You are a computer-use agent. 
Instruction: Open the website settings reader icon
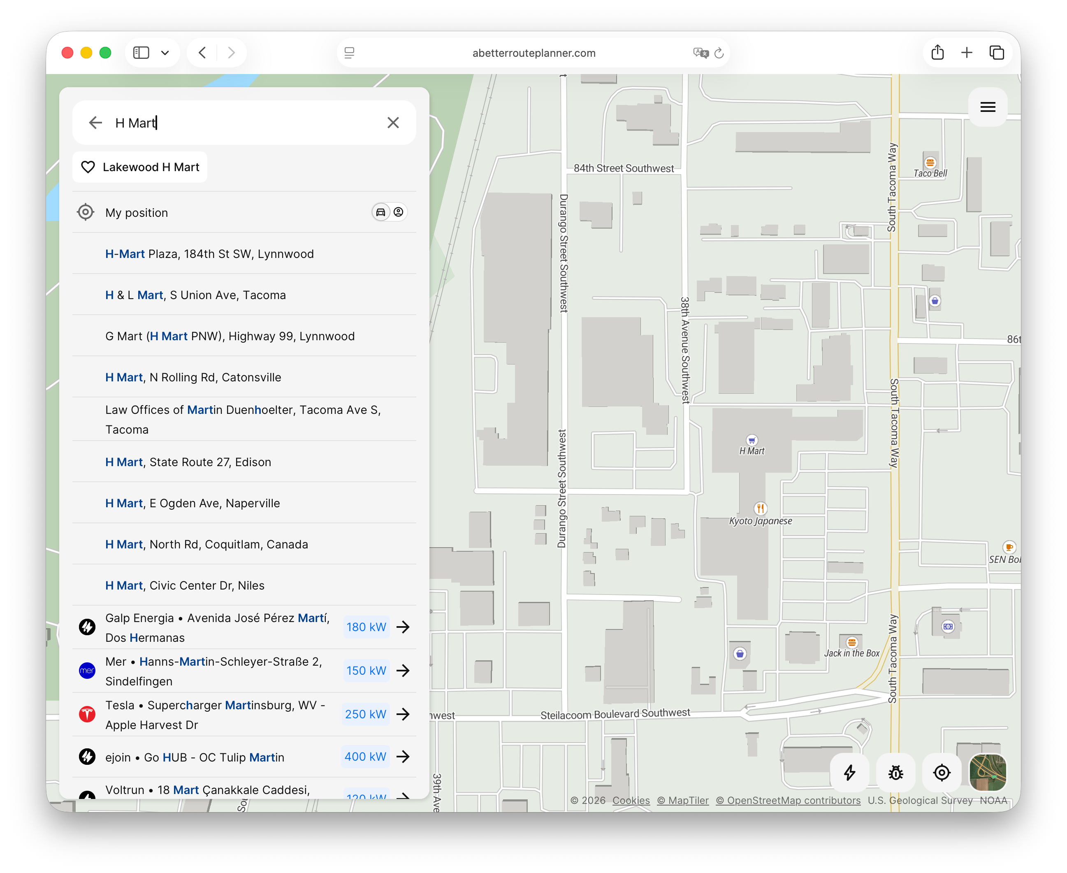coord(350,53)
